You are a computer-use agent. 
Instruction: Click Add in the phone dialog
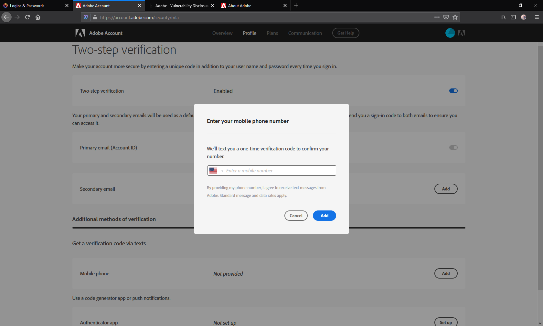[x=325, y=216]
